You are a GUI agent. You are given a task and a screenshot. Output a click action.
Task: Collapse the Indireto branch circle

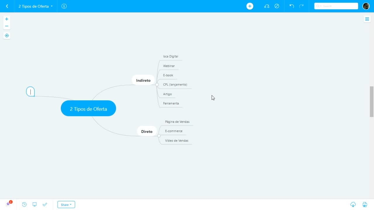point(157,85)
